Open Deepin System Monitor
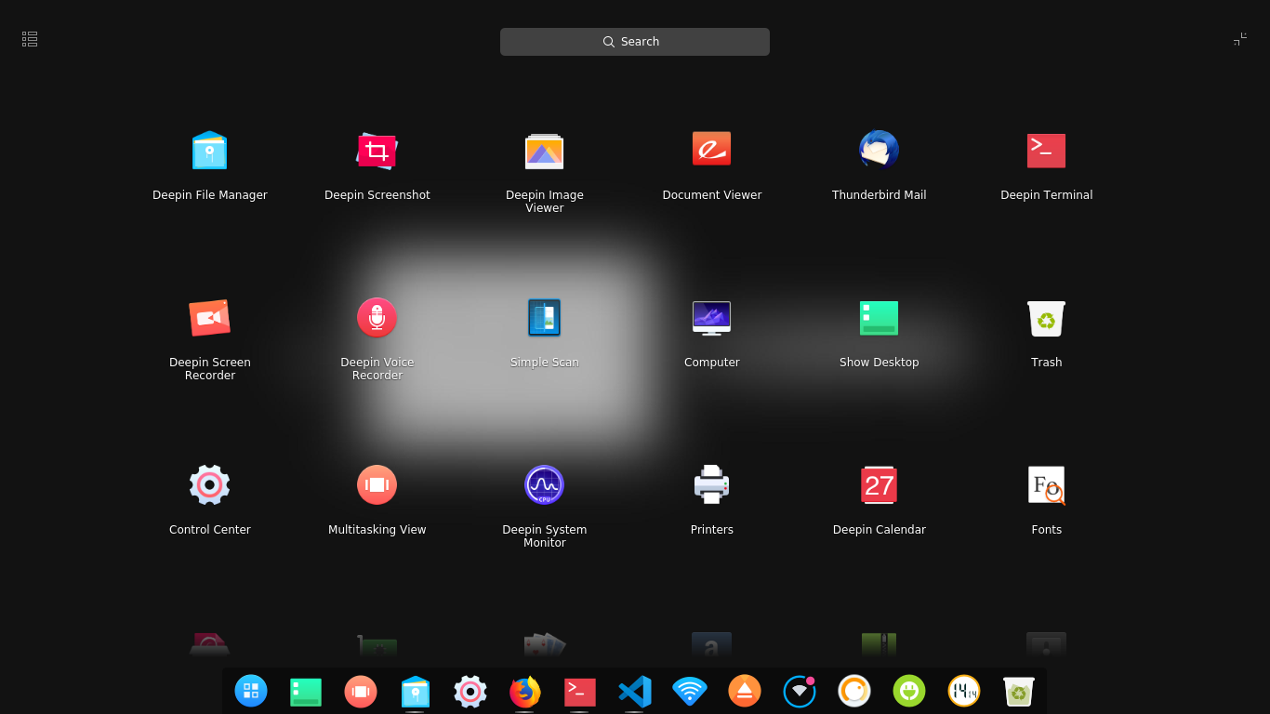This screenshot has height=714, width=1270. coord(545,485)
